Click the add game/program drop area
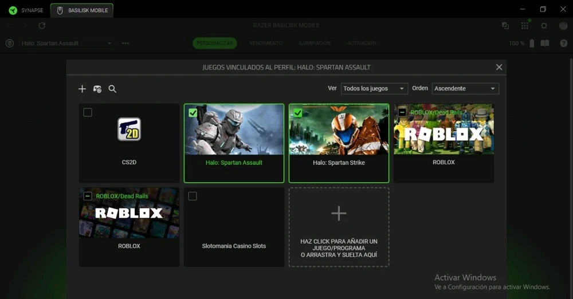 pos(339,227)
